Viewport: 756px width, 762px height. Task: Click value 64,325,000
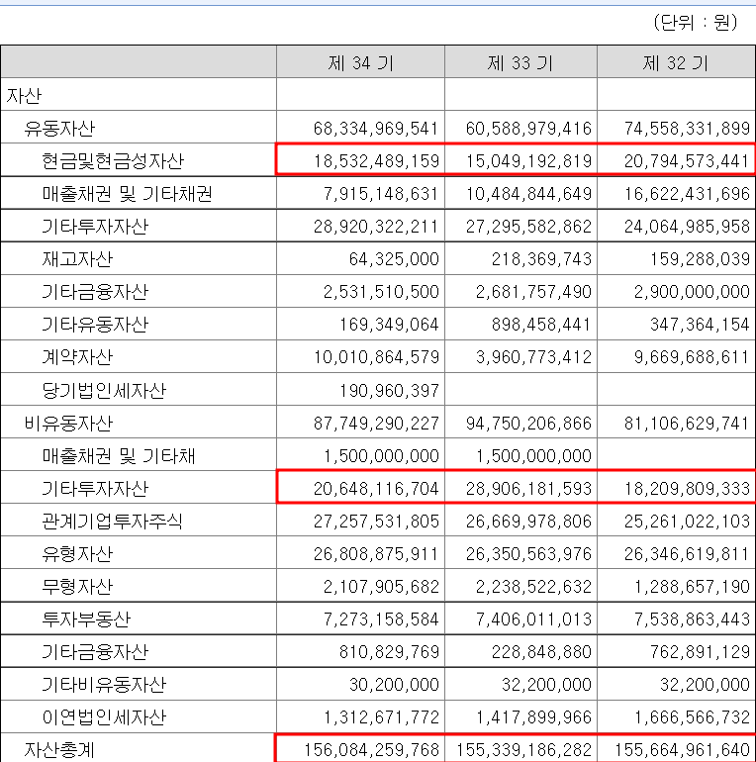394,259
